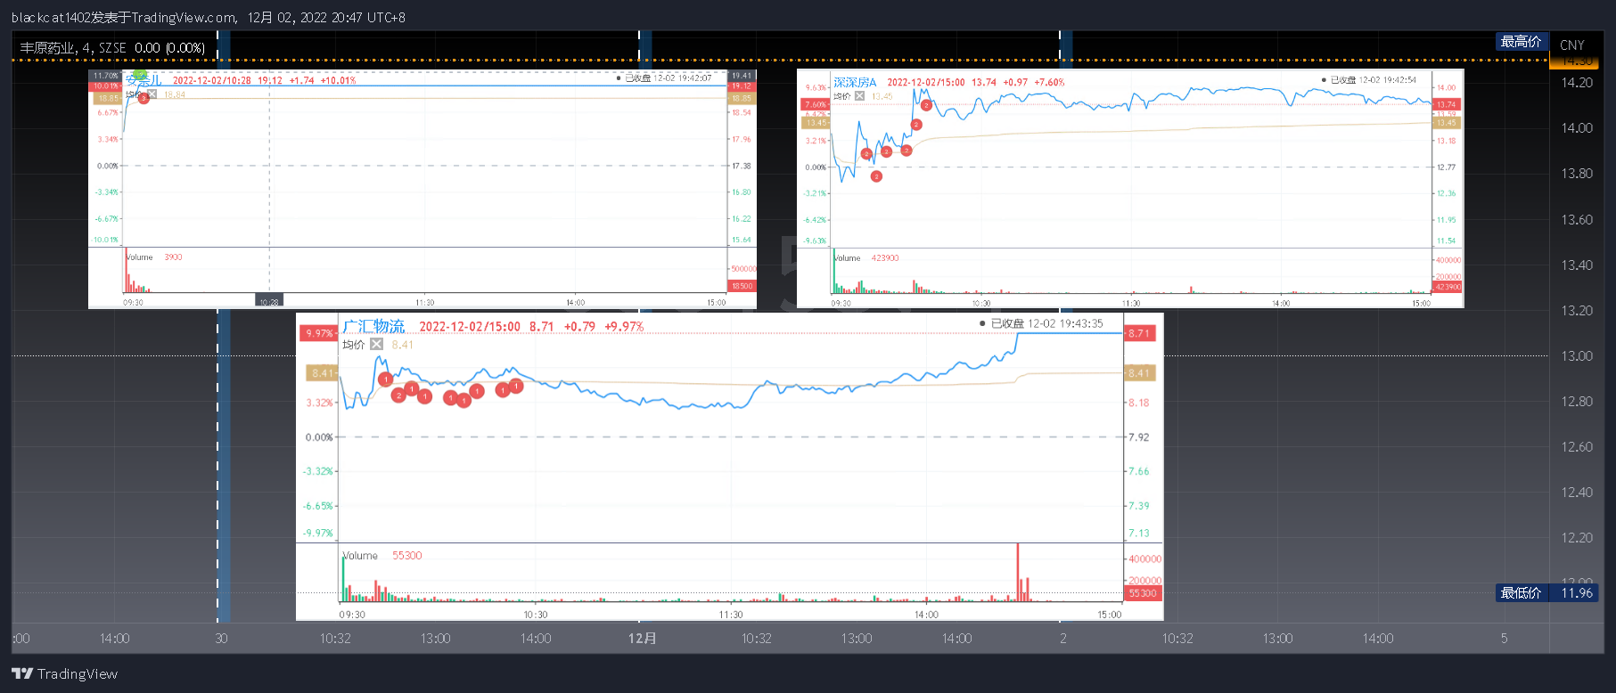Click the red 55300 tag on 广汇物流 volume axis
The width and height of the screenshot is (1616, 693).
pyautogui.click(x=1143, y=593)
